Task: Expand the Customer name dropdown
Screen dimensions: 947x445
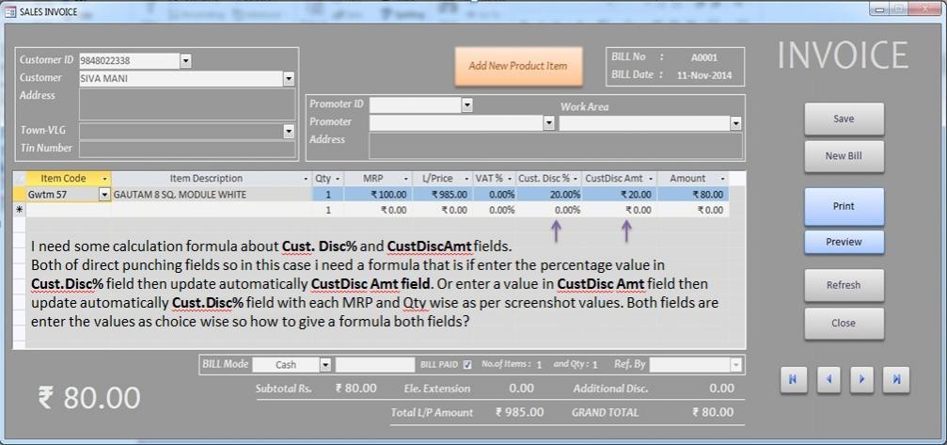Action: [x=289, y=78]
